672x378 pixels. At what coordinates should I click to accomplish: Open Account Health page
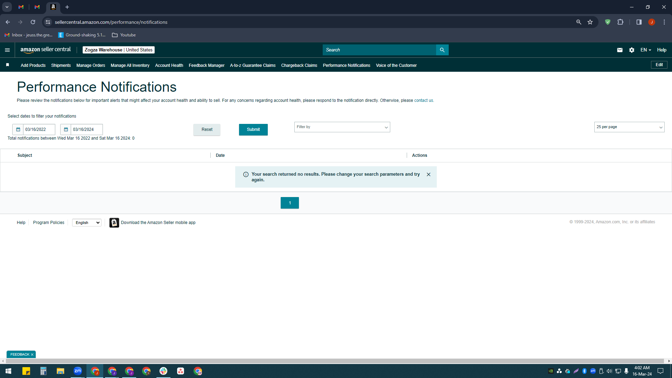[169, 65]
